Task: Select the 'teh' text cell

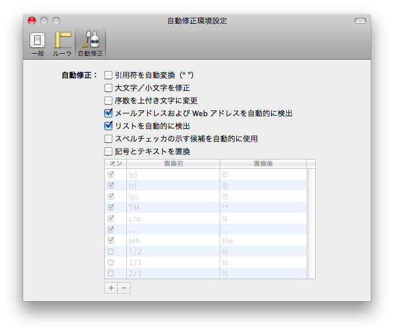Action: (x=173, y=240)
